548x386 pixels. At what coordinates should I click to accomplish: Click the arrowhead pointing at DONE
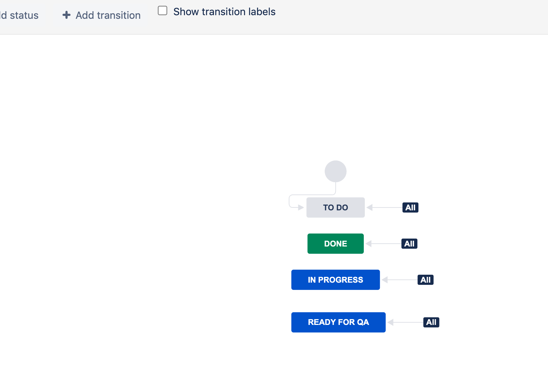368,244
